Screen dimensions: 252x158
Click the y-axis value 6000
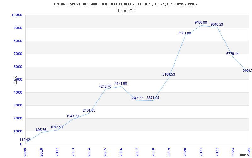[18, 67]
